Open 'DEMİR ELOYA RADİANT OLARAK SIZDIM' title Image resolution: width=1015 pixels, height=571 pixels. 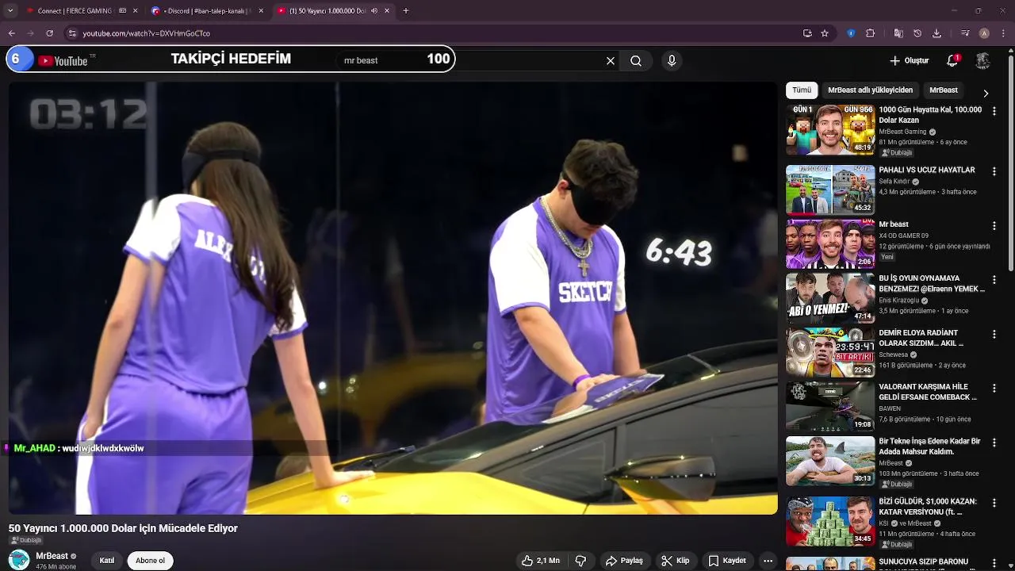pyautogui.click(x=921, y=338)
